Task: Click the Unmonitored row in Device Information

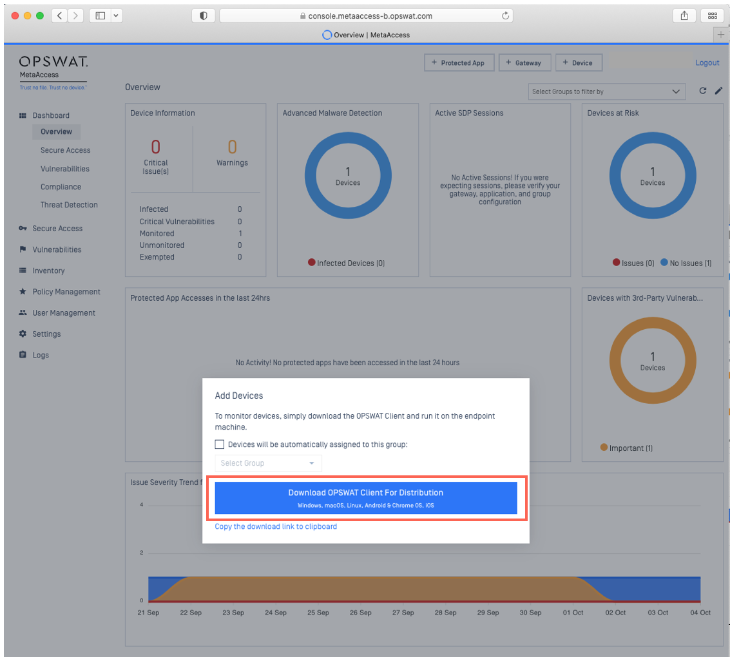Action: pyautogui.click(x=191, y=245)
